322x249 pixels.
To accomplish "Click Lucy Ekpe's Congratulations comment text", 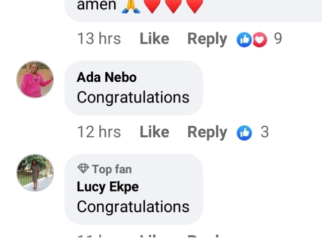I will pyautogui.click(x=133, y=207).
